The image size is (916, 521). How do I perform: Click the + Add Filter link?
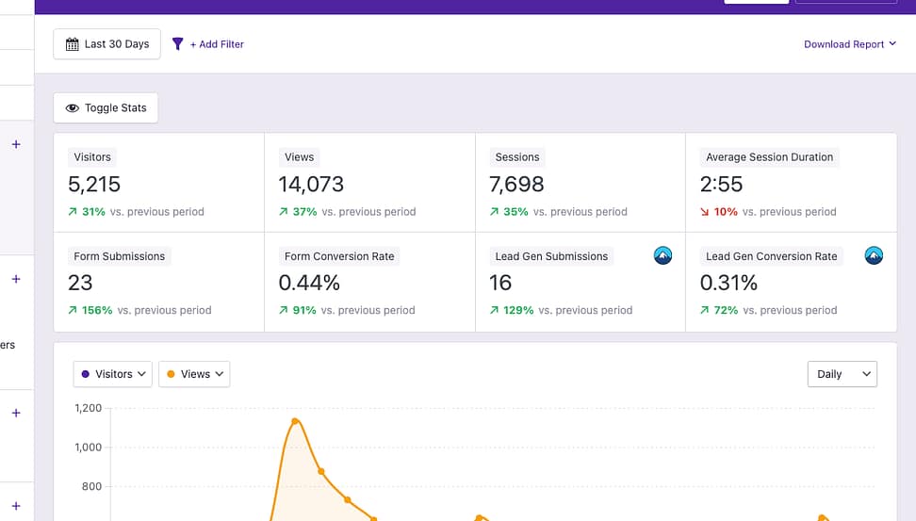pyautogui.click(x=217, y=44)
